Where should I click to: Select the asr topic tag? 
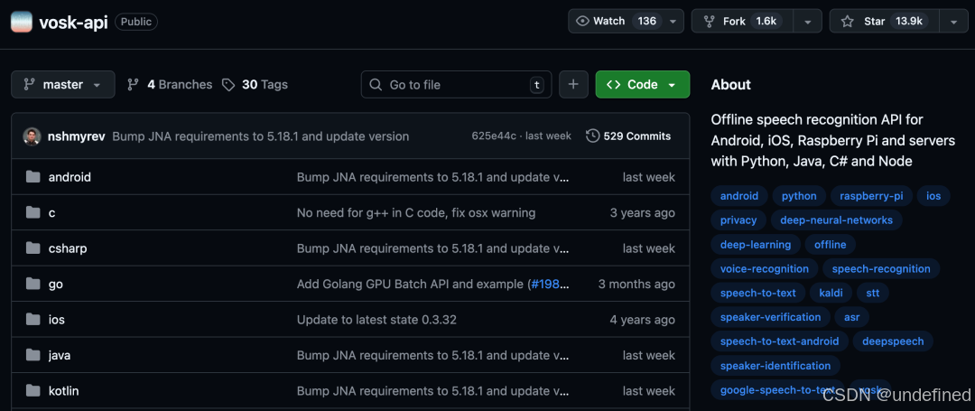(x=852, y=317)
